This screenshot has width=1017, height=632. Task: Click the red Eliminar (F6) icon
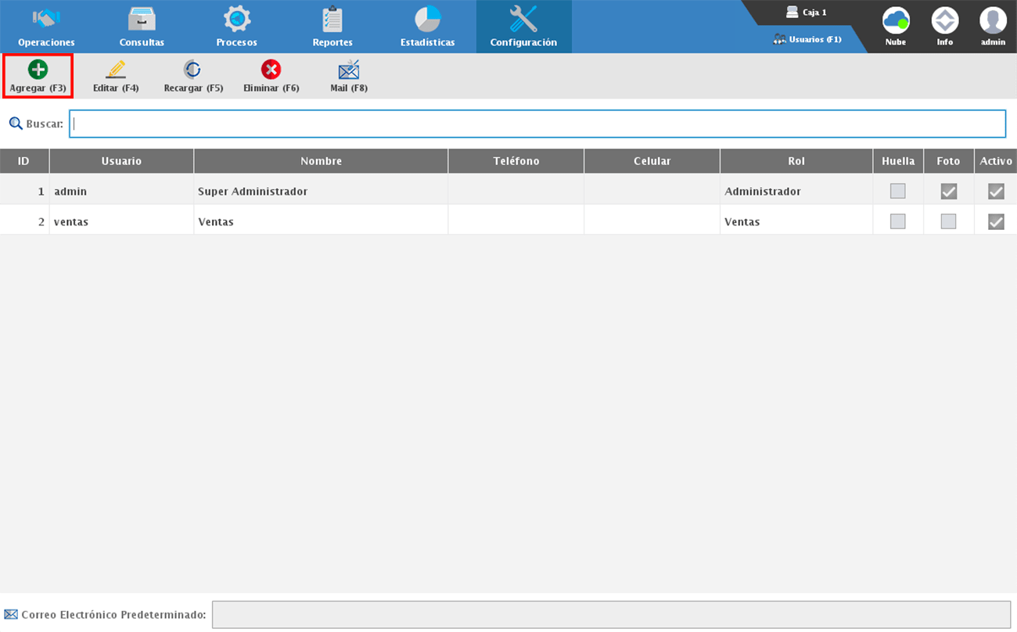click(x=271, y=70)
